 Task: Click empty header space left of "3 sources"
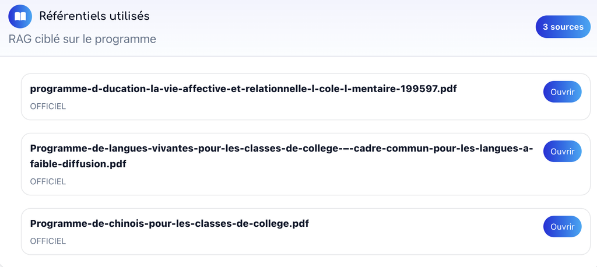click(343, 27)
